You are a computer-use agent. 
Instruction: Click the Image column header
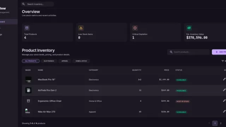tap(28, 70)
